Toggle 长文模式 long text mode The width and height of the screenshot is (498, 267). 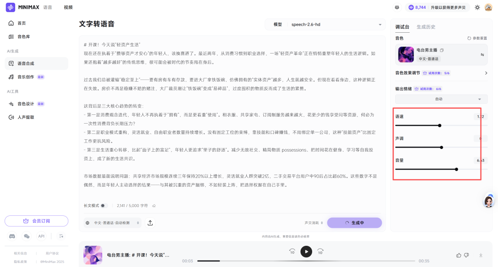coord(104,206)
